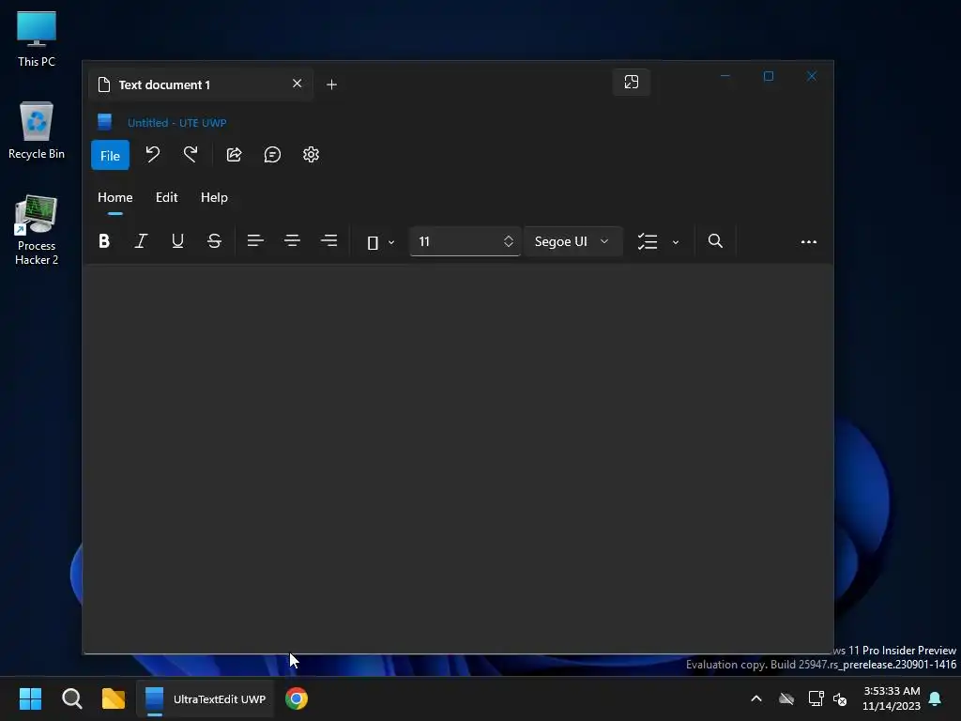961x721 pixels.
Task: Click the OneDrive cloud tray icon
Action: point(786,698)
